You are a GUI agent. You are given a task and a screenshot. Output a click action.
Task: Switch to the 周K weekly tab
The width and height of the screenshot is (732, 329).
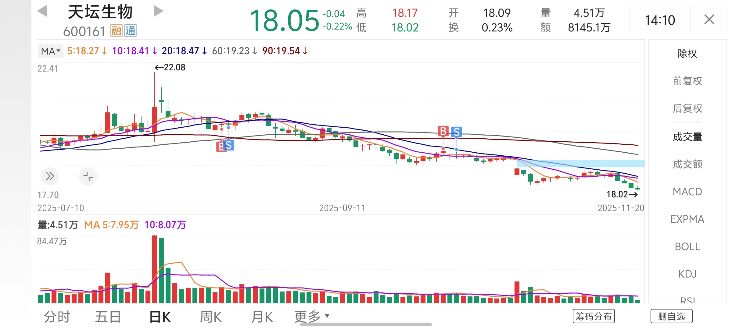(x=211, y=317)
